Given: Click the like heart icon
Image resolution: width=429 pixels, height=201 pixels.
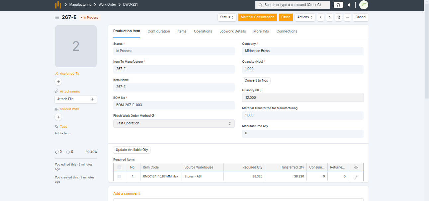Looking at the screenshot, I should tap(57, 152).
